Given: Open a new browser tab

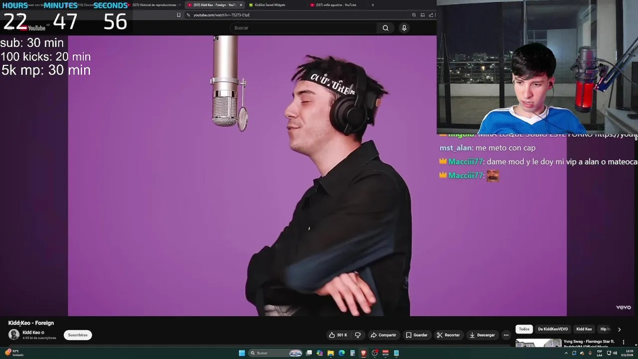Looking at the screenshot, I should click(373, 5).
